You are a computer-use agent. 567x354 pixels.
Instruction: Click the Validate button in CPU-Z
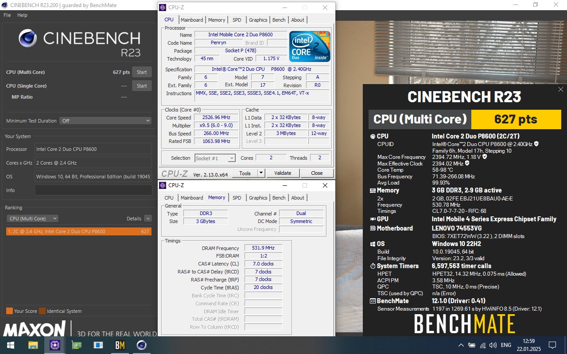click(283, 173)
